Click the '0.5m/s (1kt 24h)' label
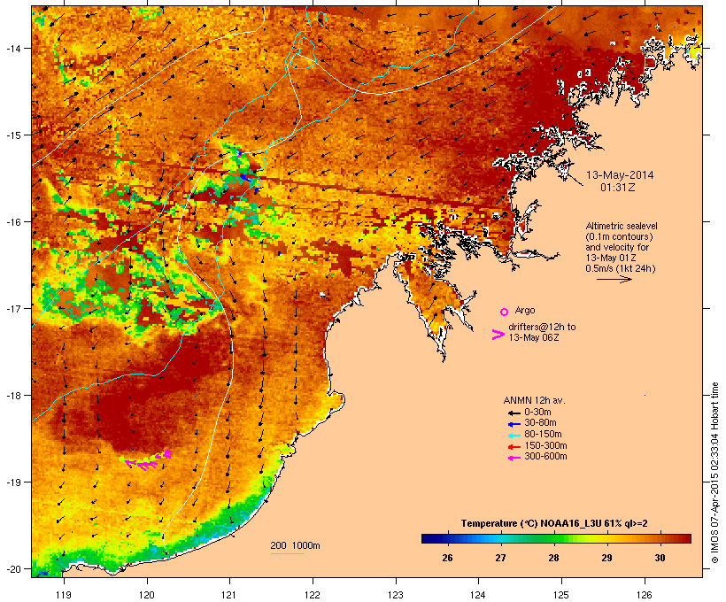726x602 pixels. point(621,268)
